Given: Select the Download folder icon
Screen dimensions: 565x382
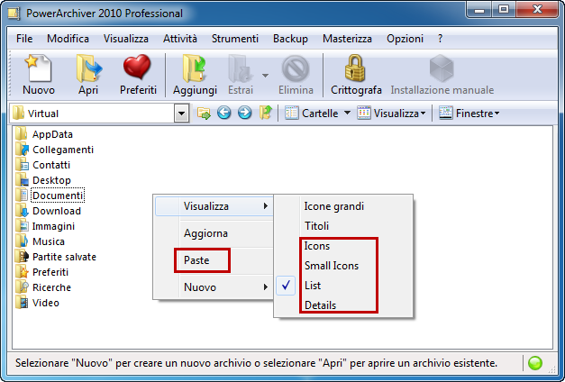Looking at the screenshot, I should (x=22, y=211).
